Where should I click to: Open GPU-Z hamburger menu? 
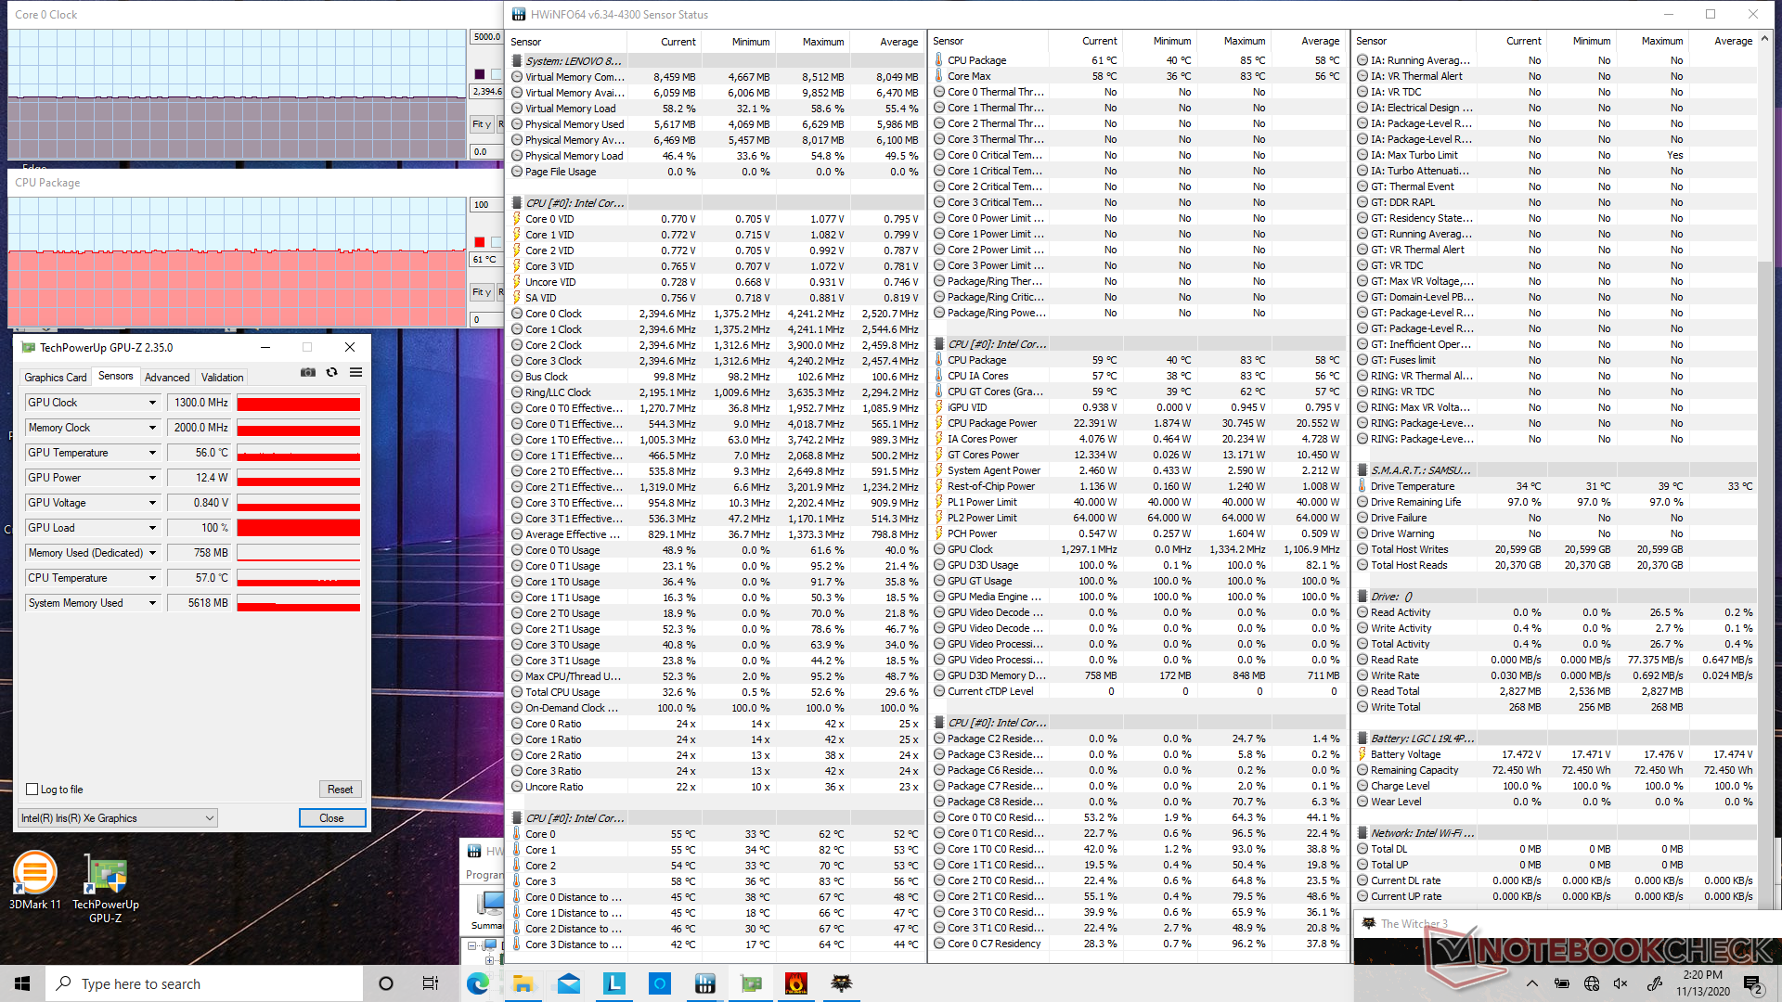point(355,372)
